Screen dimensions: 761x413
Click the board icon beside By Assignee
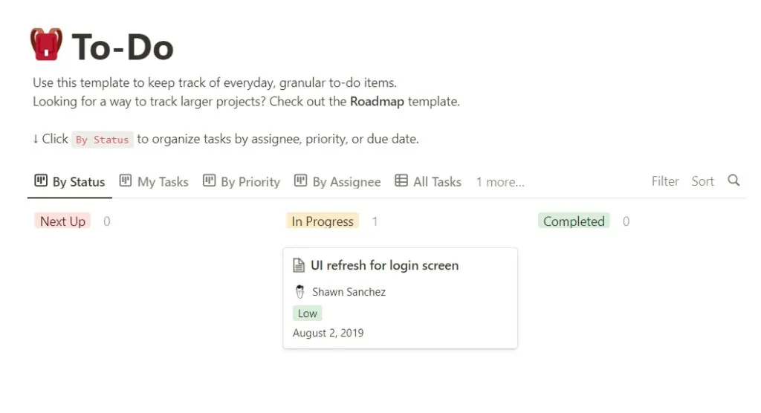point(300,181)
